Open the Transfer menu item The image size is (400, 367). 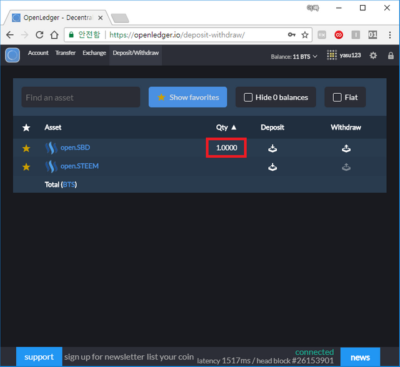pos(65,53)
